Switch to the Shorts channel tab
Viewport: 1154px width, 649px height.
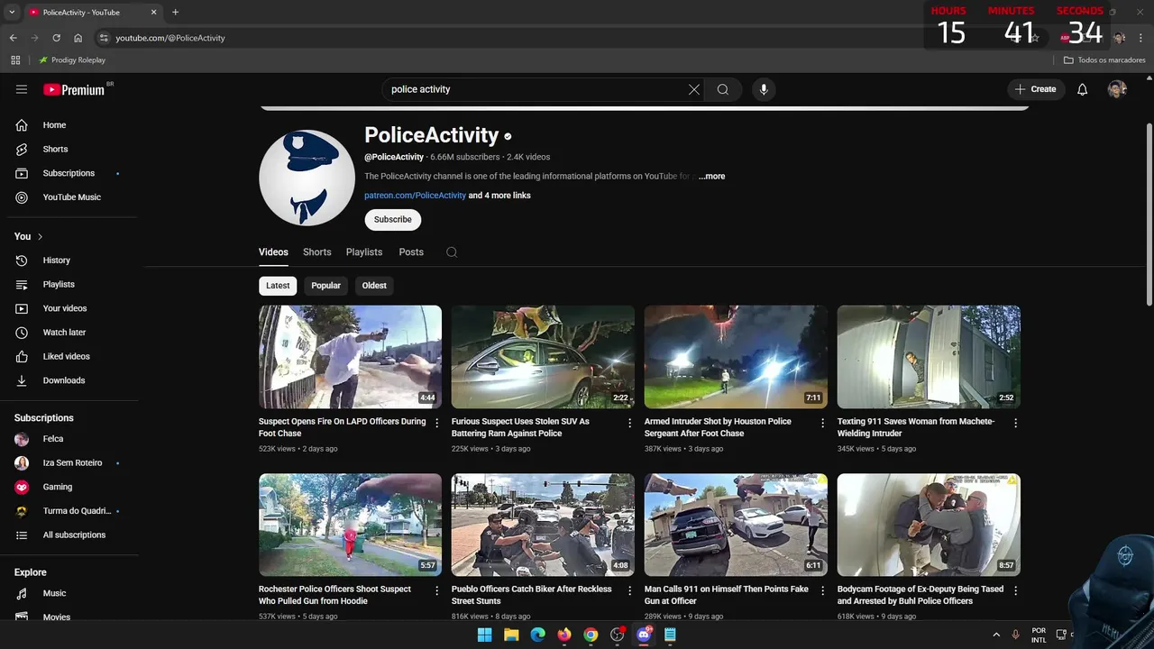(317, 252)
